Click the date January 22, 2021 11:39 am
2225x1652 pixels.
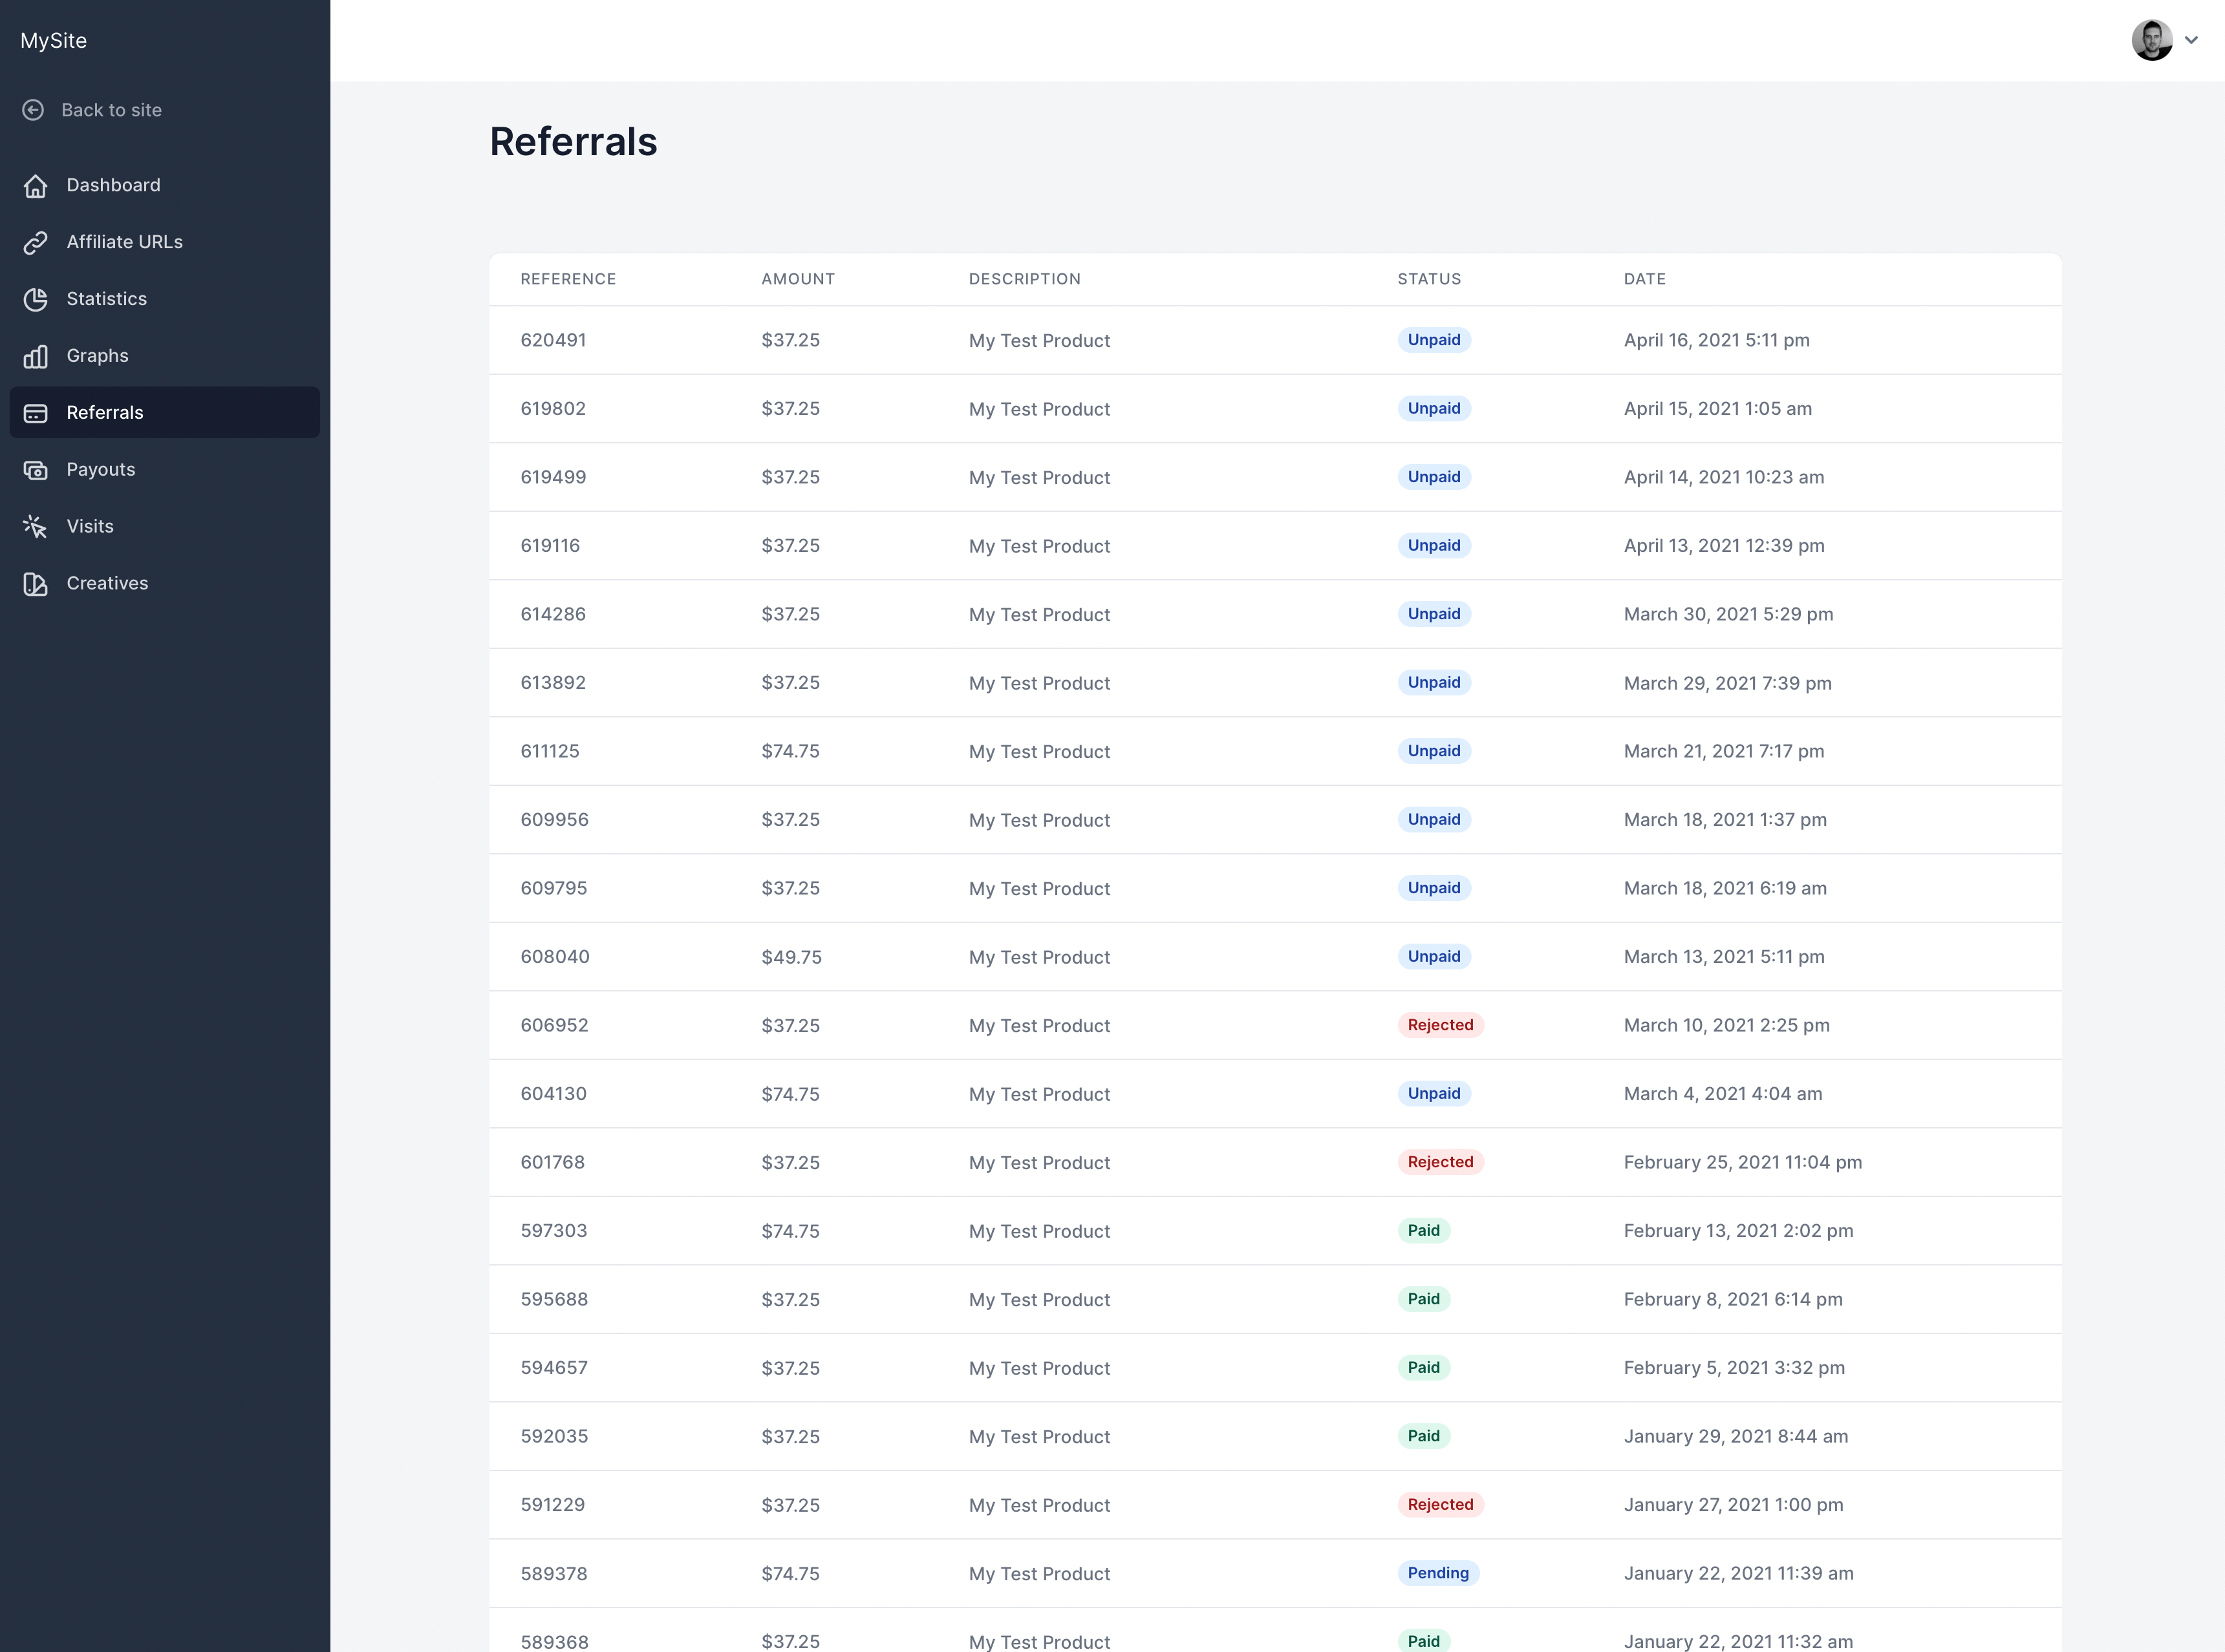pyautogui.click(x=1739, y=1573)
